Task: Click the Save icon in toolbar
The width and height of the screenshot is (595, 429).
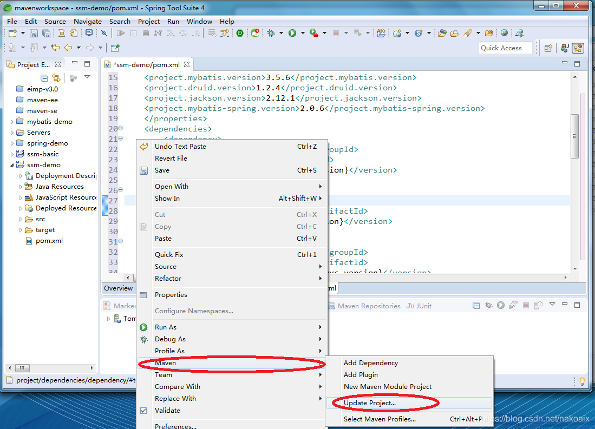Action: 33,34
